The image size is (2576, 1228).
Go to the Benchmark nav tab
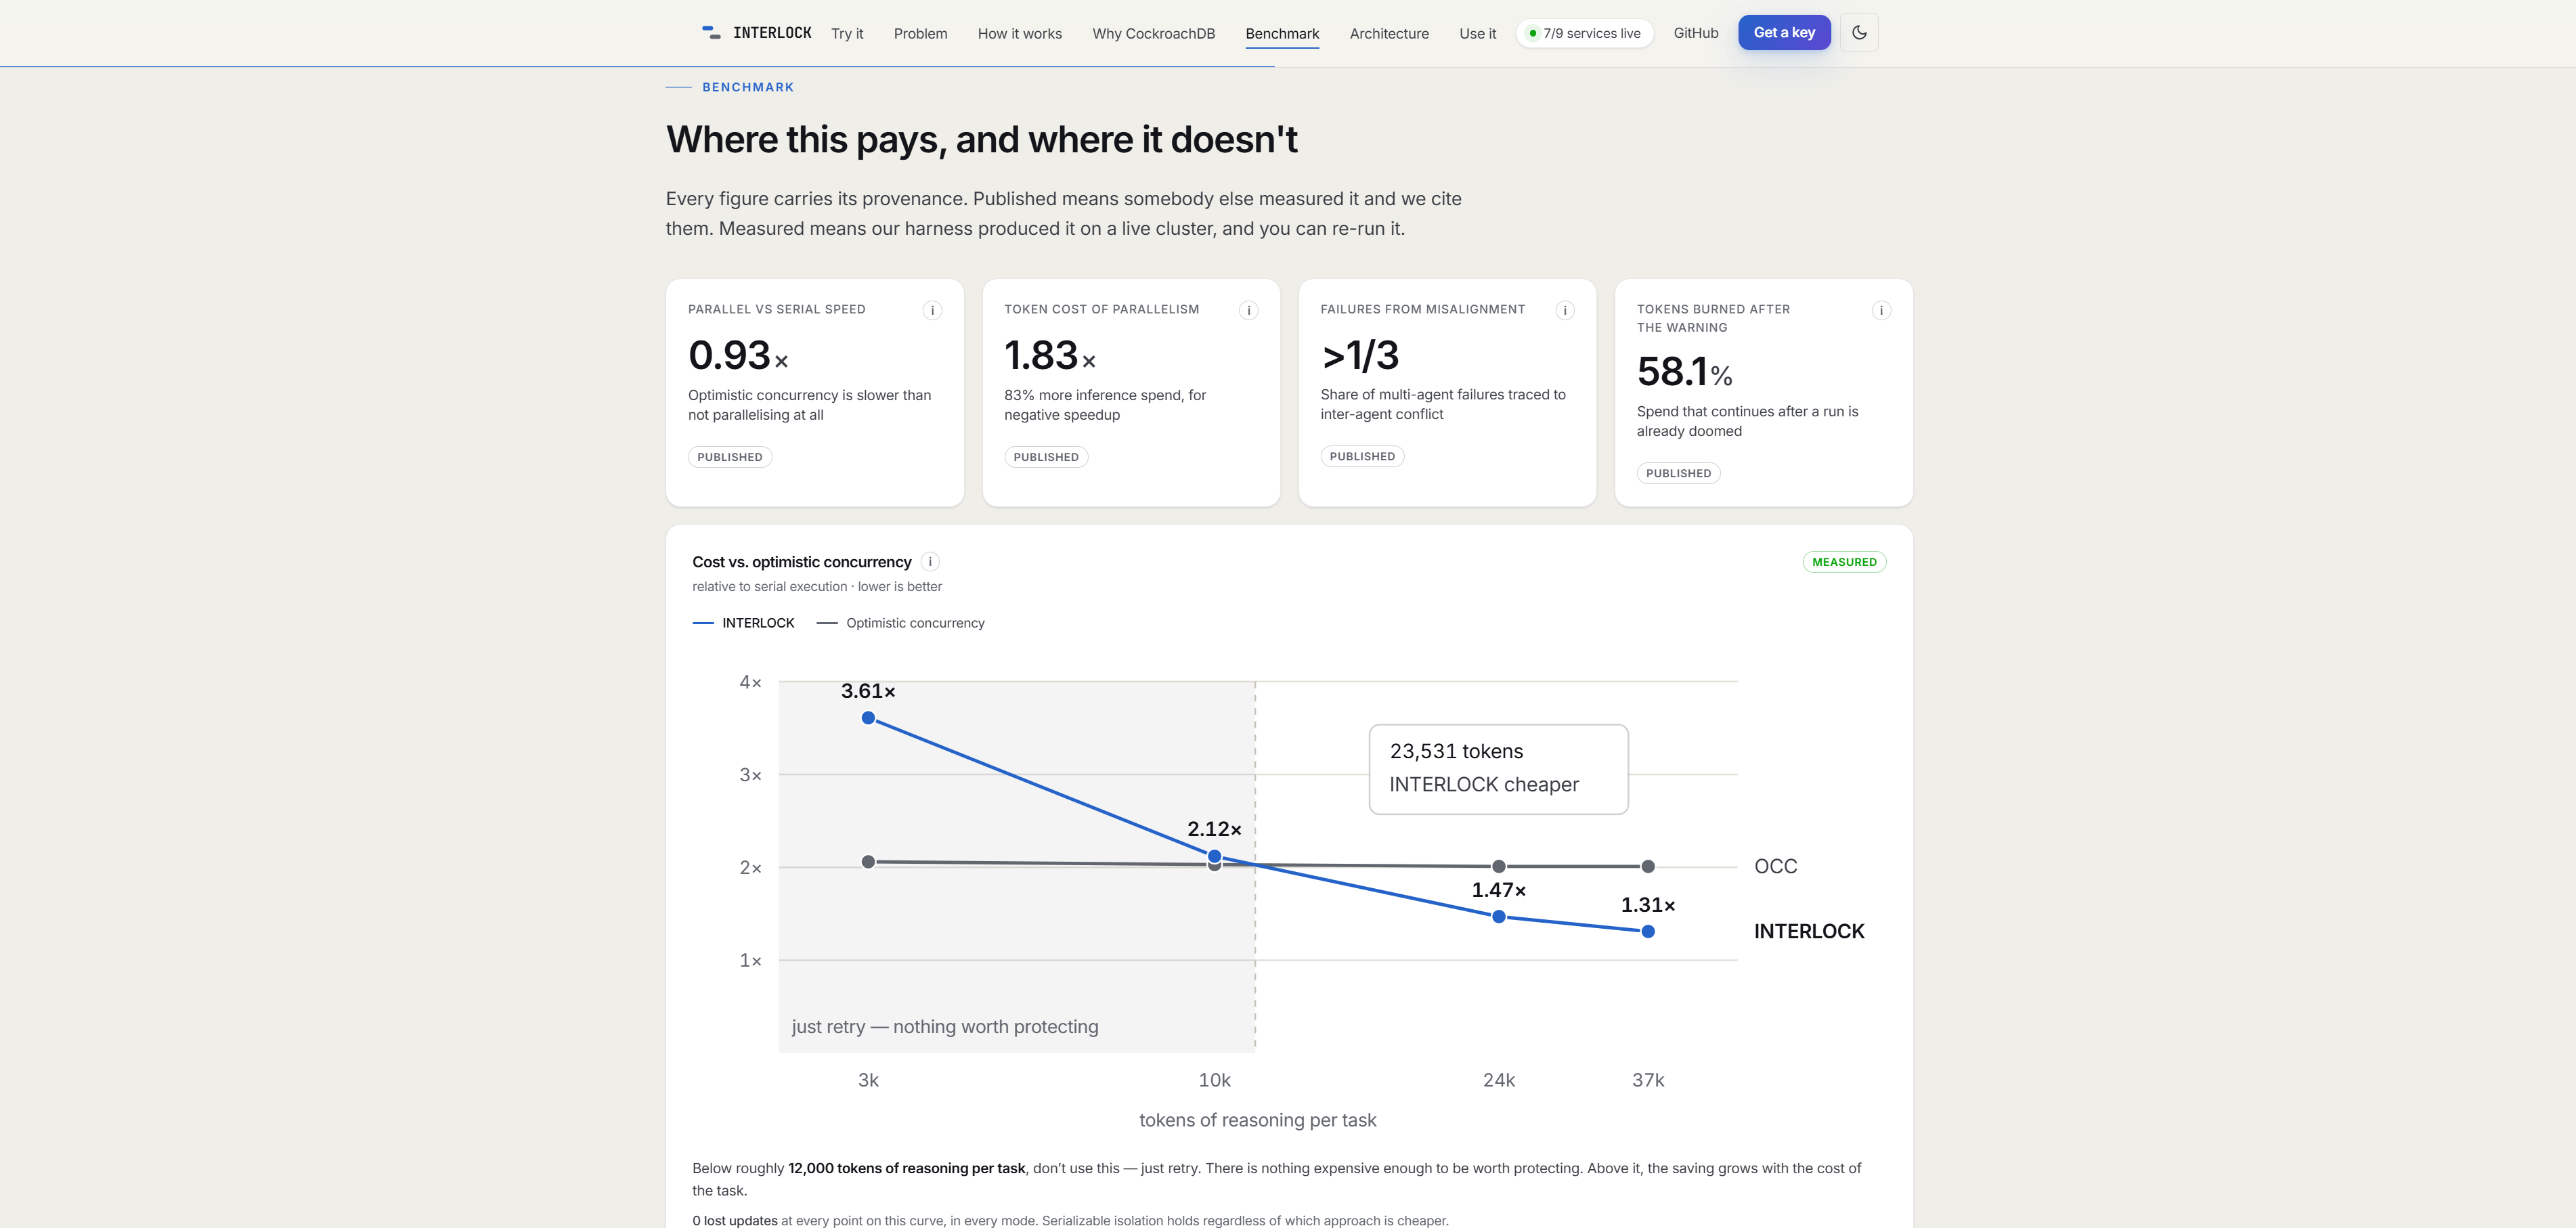pos(1282,33)
